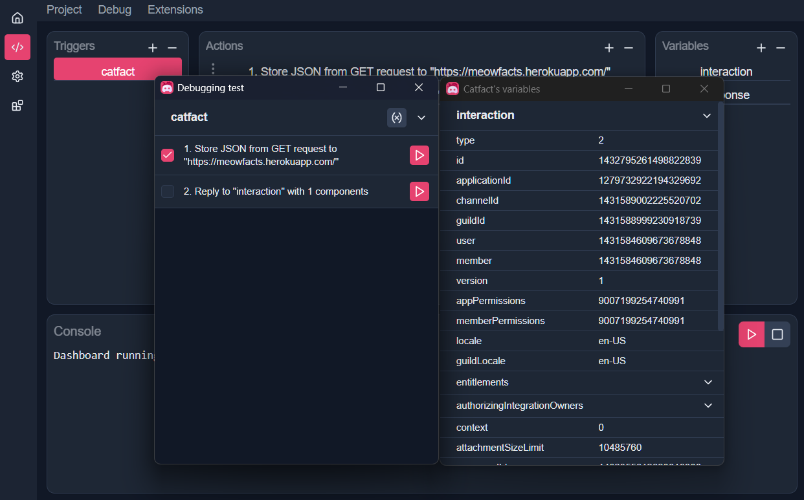Screen dimensions: 804x500
Task: Add a new Trigger with the plus icon
Action: (x=153, y=47)
